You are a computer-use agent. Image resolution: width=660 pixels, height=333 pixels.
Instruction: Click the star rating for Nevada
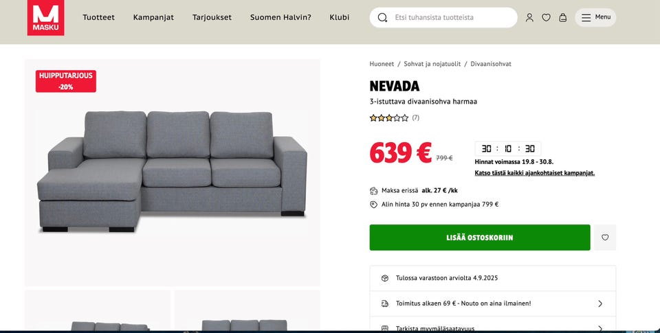389,118
